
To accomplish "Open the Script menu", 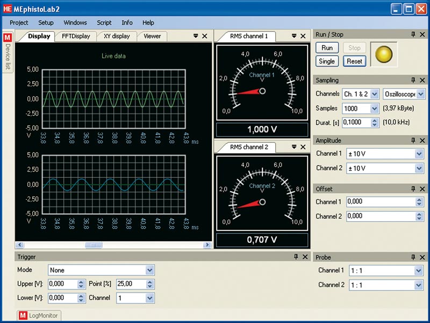I will coord(104,23).
